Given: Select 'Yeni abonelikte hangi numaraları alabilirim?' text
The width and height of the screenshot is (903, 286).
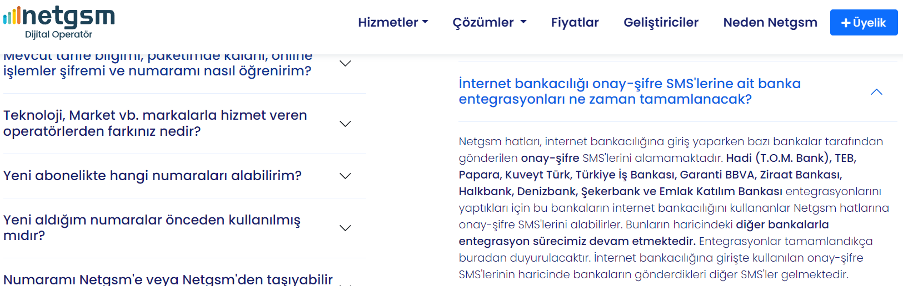Looking at the screenshot, I should [x=152, y=176].
